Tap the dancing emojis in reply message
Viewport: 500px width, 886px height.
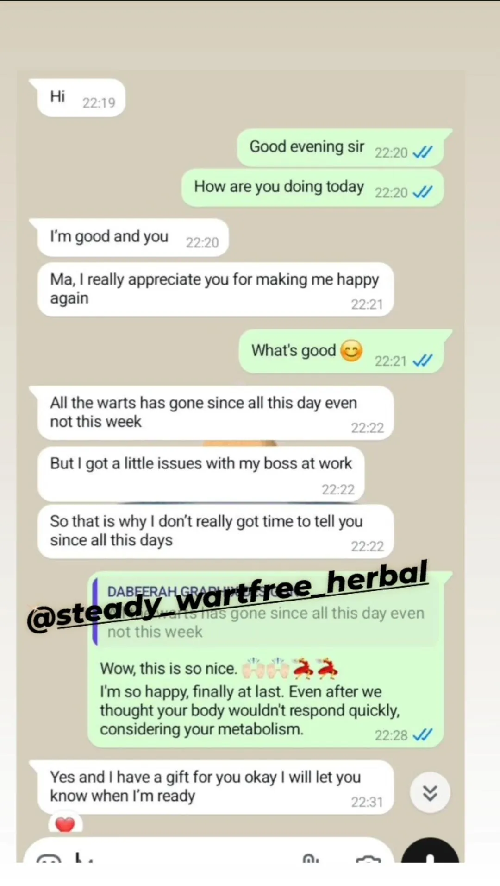tap(315, 668)
